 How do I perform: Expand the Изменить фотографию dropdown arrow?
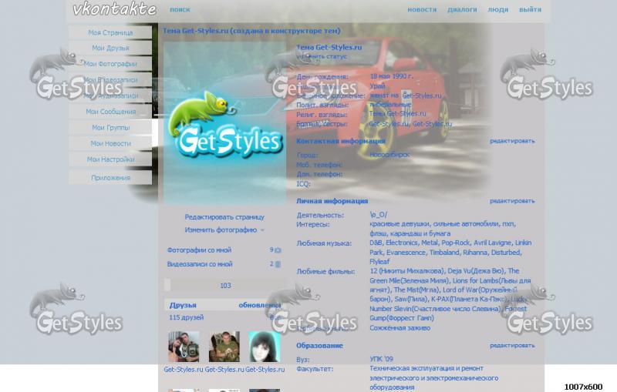pyautogui.click(x=262, y=230)
